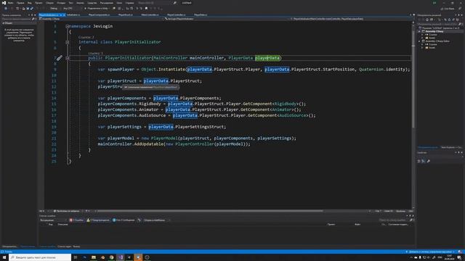This screenshot has width=465, height=261.
Task: Open the File menu
Action: tap(10, 3)
